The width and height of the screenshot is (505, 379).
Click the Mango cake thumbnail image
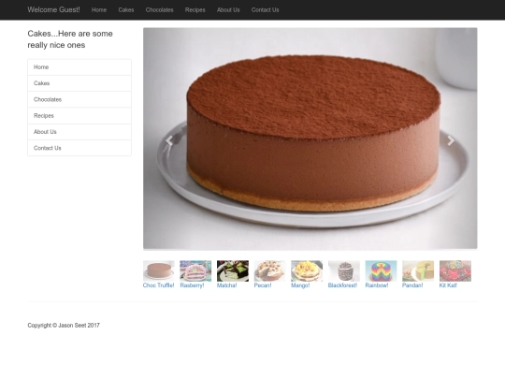307,270
